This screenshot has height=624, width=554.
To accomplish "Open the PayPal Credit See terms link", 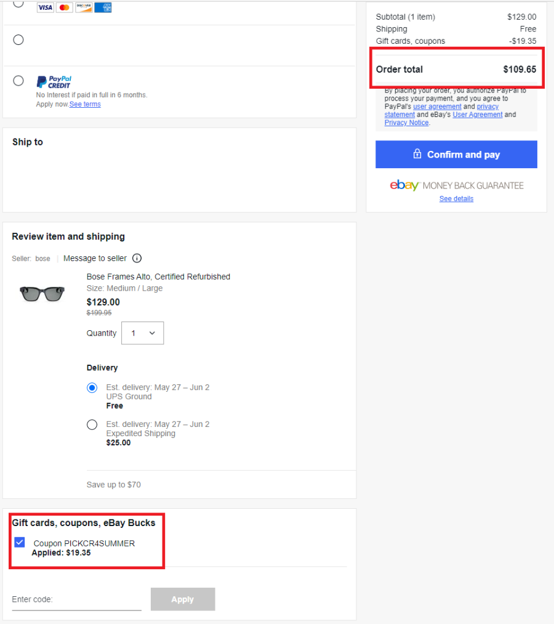I will click(85, 104).
